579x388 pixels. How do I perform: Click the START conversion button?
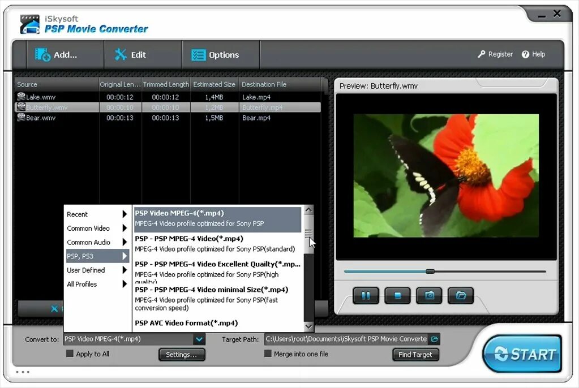point(522,353)
